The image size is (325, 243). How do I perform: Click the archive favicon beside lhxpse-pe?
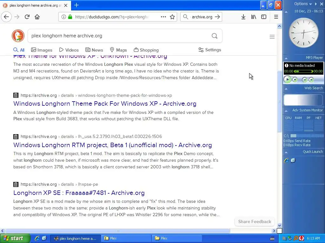[16, 184]
